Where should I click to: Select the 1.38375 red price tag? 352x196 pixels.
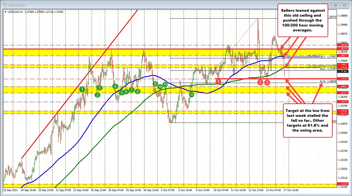coord(343,49)
